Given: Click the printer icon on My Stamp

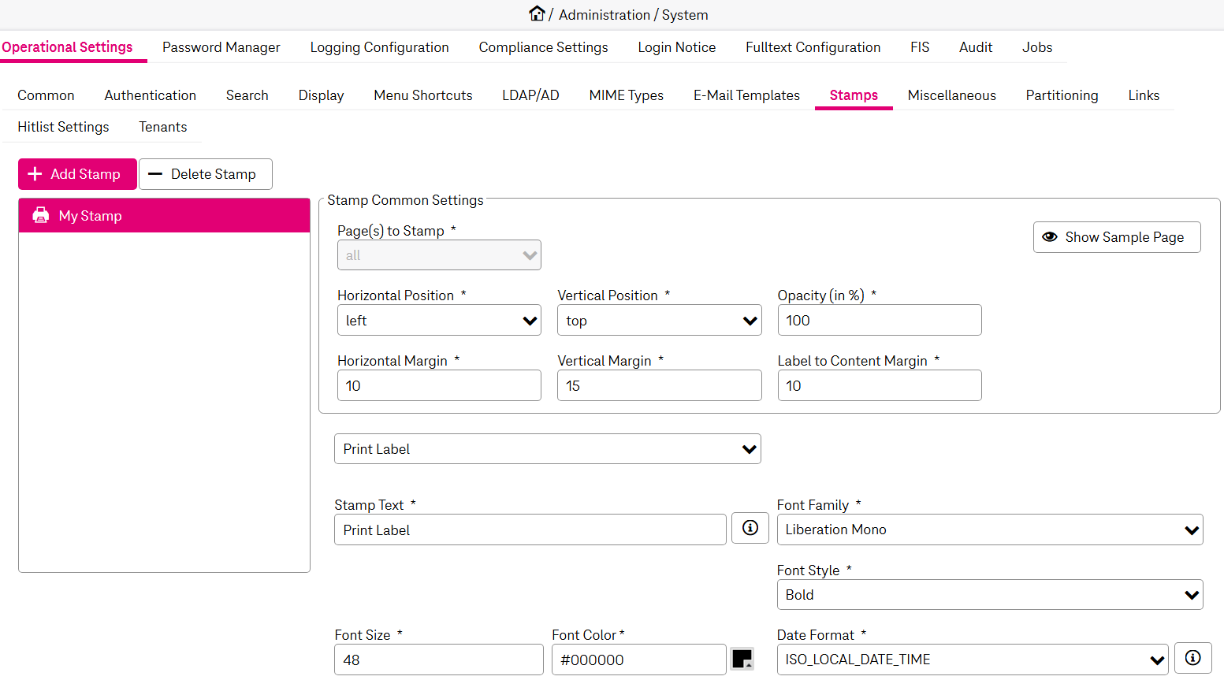Looking at the screenshot, I should pyautogui.click(x=40, y=215).
